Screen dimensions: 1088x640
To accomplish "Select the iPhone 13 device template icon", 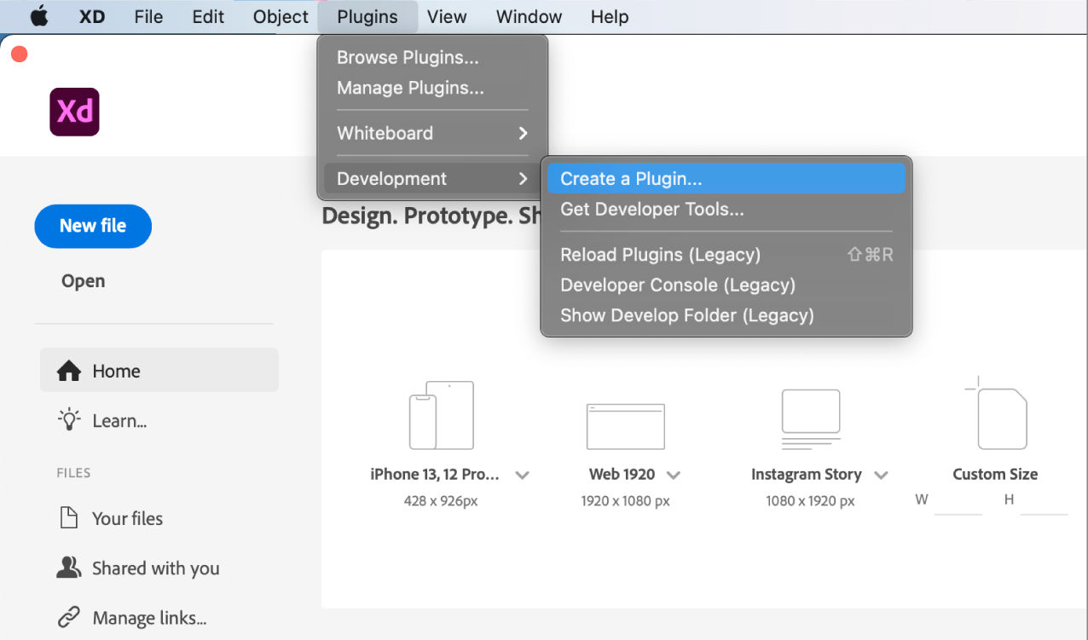I will pos(441,415).
